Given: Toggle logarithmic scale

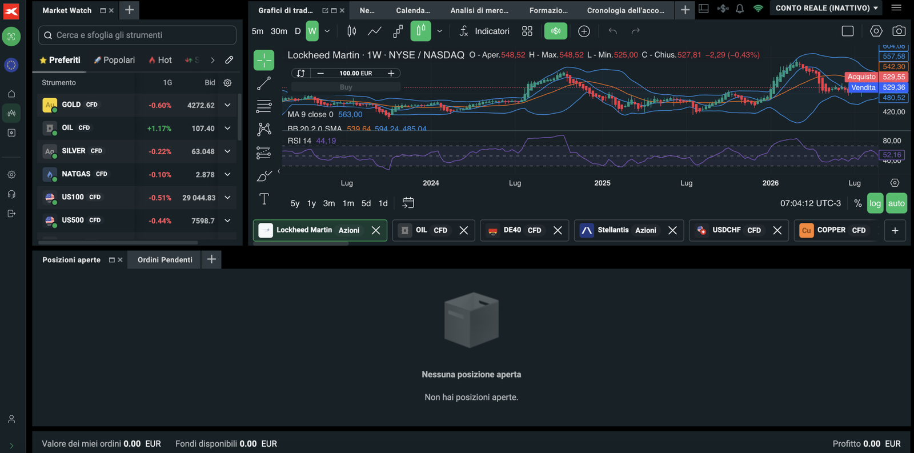Looking at the screenshot, I should [875, 203].
